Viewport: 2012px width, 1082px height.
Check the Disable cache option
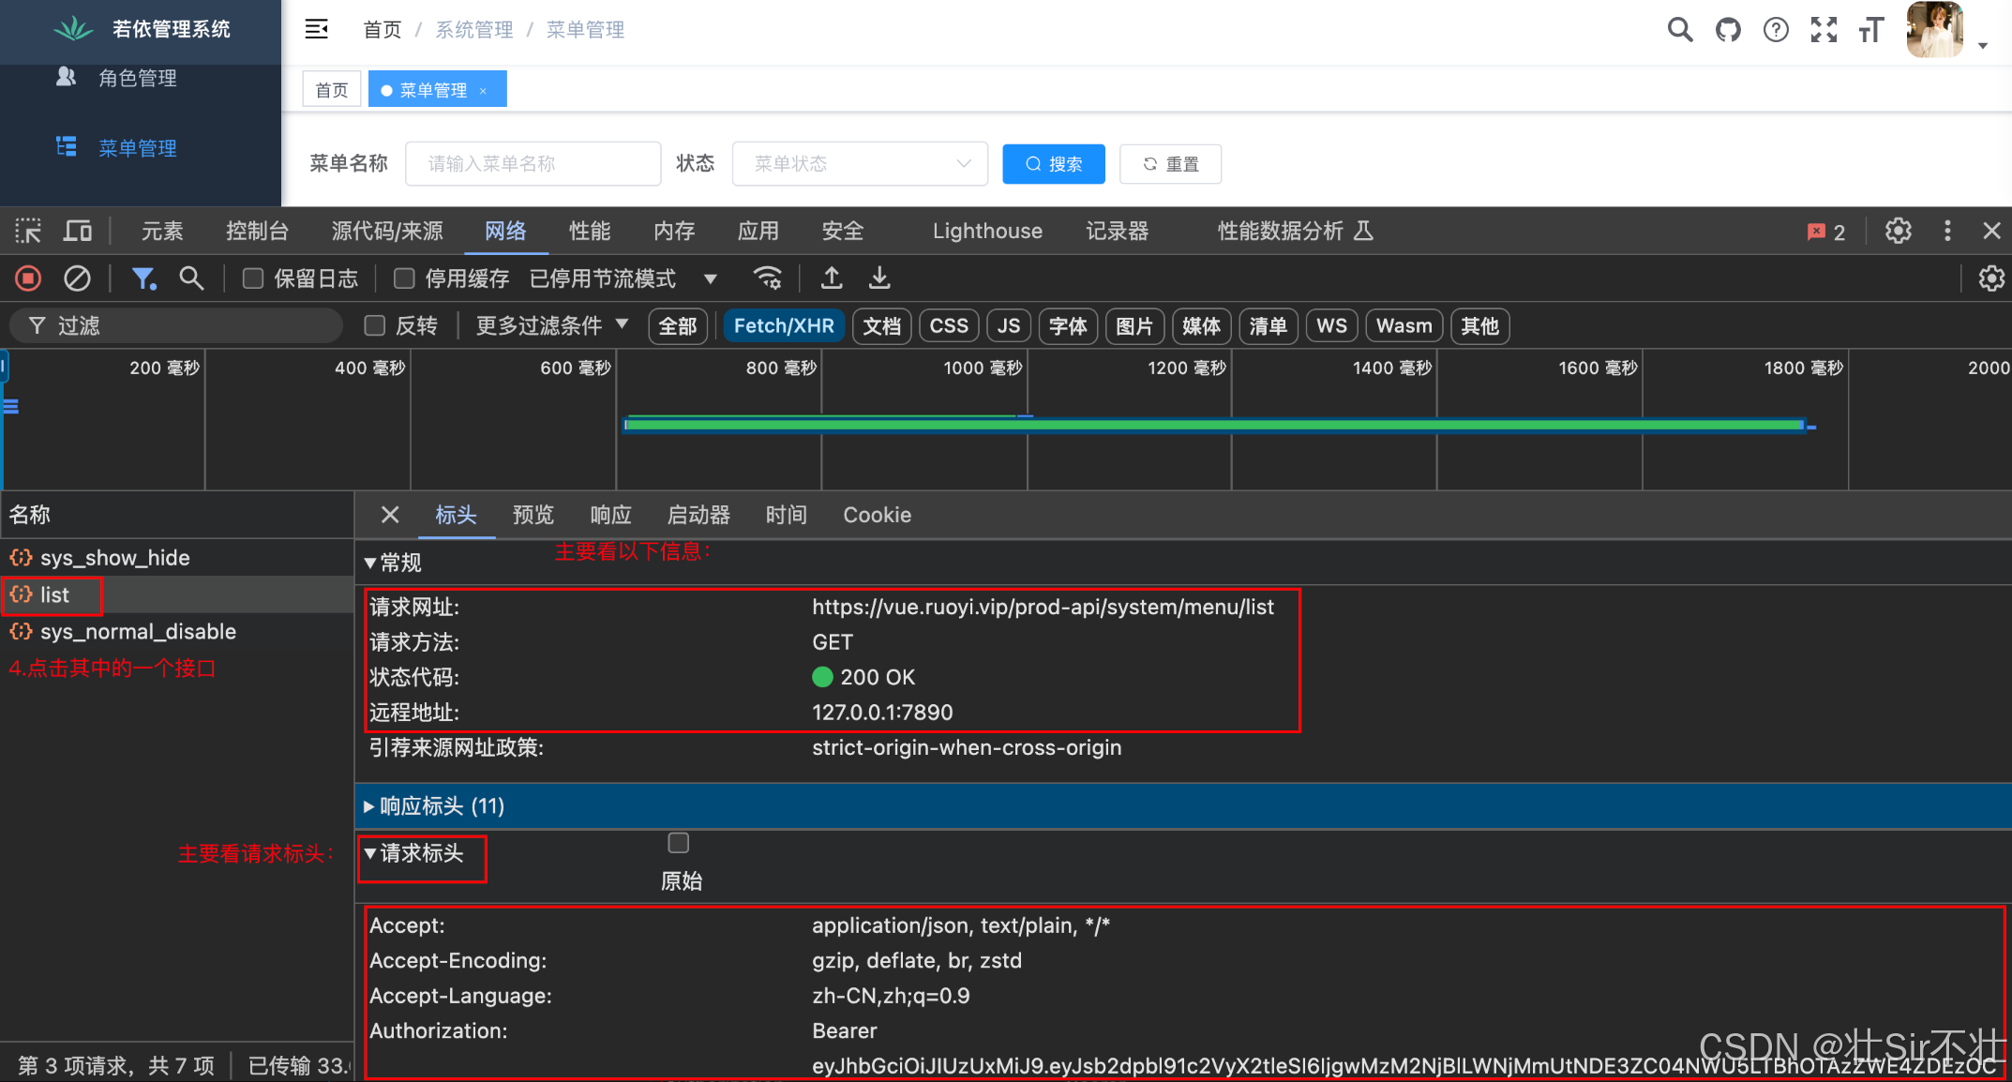point(404,278)
